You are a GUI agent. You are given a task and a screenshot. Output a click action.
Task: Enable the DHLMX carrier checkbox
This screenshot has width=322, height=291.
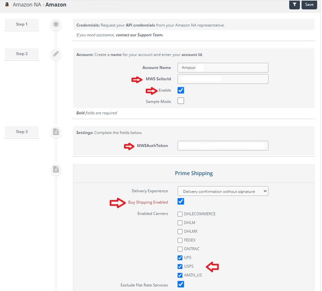[x=180, y=231]
